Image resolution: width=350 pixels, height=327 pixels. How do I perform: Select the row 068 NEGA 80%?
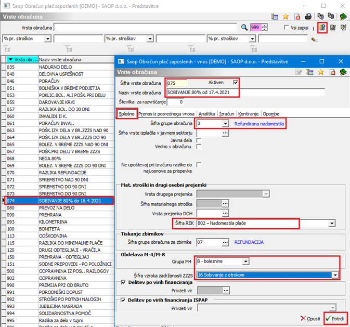coord(60,159)
